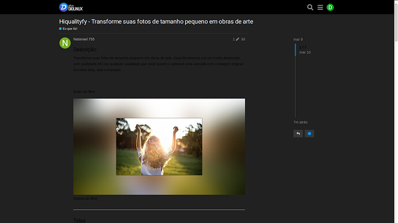The width and height of the screenshot is (398, 223).
Task: Open the Diolinux forum logo homepage
Action: pos(71,7)
